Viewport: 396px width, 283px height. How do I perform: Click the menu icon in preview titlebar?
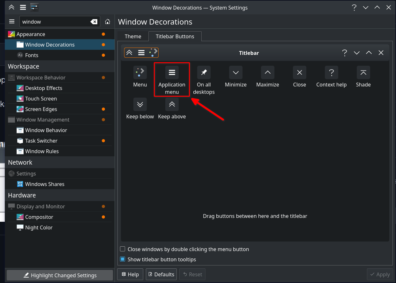[153, 53]
